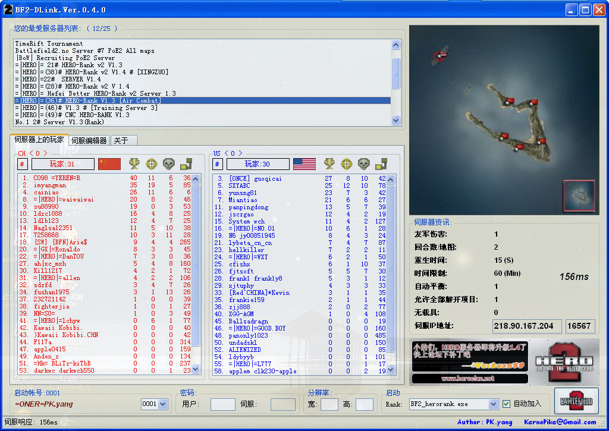609x431 pixels.
Task: Click the KernoPike@Gmail.com email link
Action: [560, 422]
